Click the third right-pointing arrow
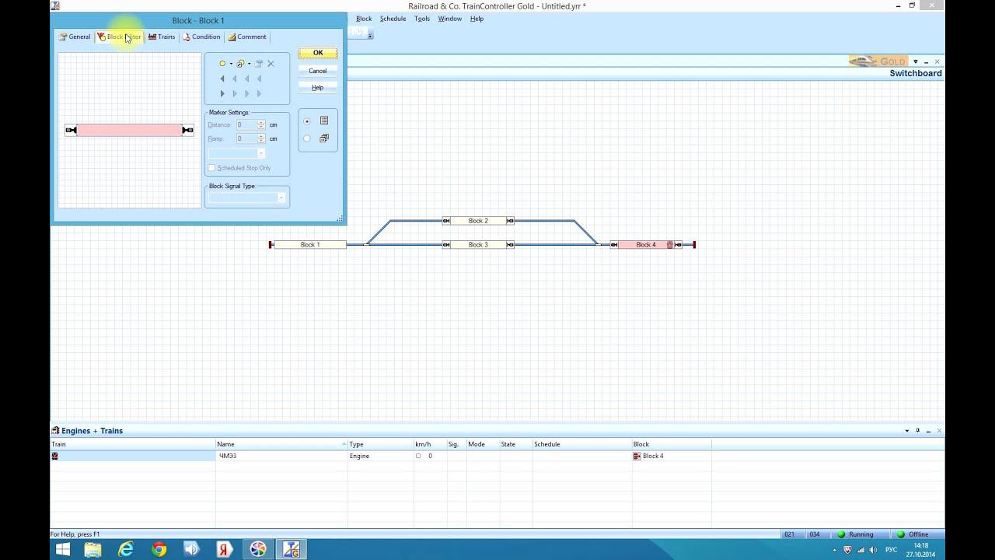Screen dimensions: 995x560 coord(247,93)
